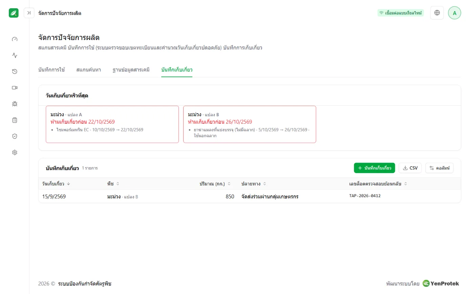Open the settings gear icon in sidebar

click(15, 153)
